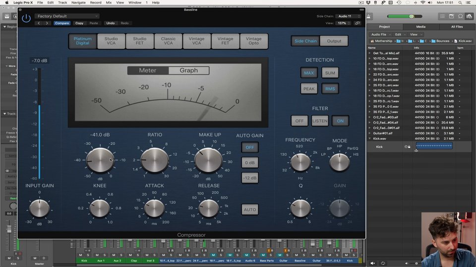This screenshot has height=267, width=476.
Task: Click the Undo button
Action: click(111, 23)
